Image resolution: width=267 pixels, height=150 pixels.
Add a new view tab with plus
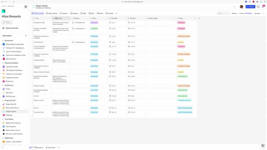coord(117,13)
